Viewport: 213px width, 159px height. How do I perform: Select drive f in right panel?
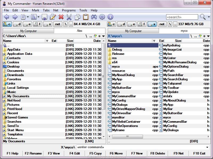point(142,24)
